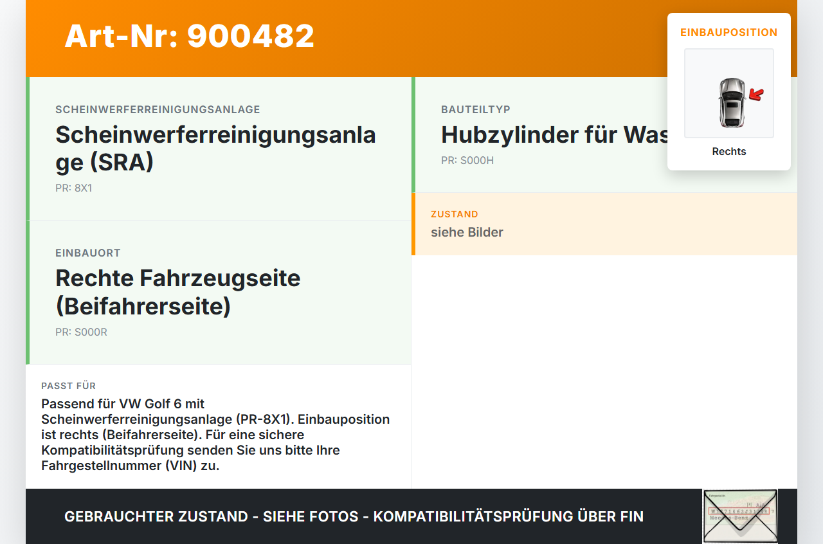Viewport: 823px width, 544px height.
Task: Click the 'PR: 8X1' code
Action: click(74, 188)
